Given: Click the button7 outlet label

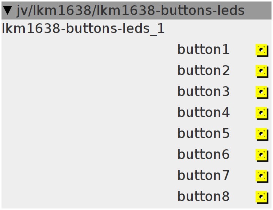Looking at the screenshot, I should 203,175.
